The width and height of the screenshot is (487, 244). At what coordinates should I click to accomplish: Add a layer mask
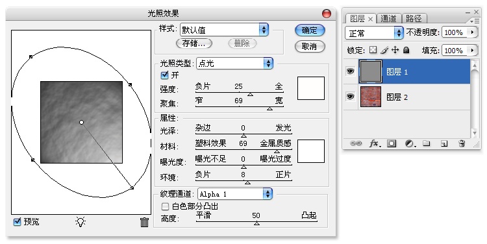pos(392,143)
